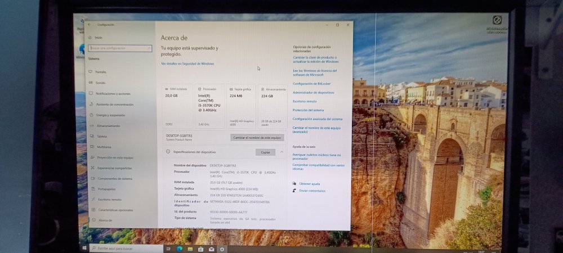Open Configuración de BitLocker link
Screen dimensions: 563x253
click(311, 84)
